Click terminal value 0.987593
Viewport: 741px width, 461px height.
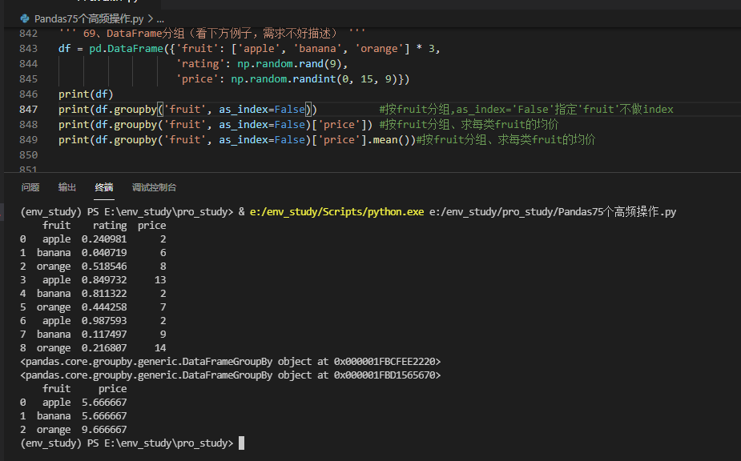pos(104,321)
